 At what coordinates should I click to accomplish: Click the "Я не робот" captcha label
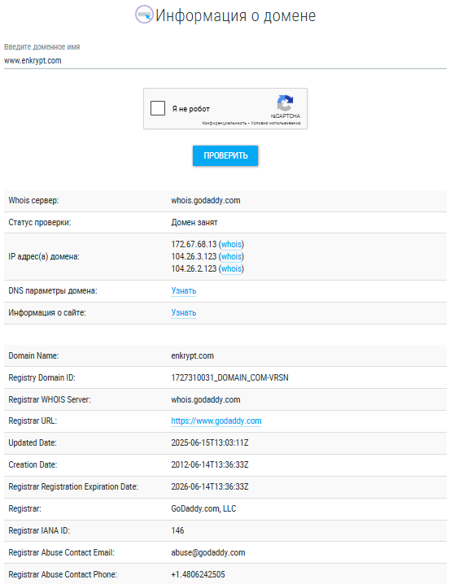190,109
